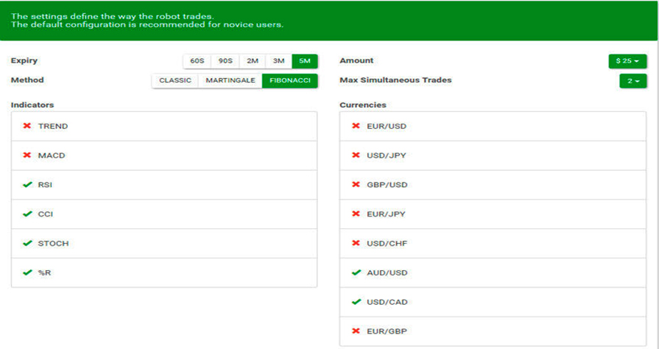The height and width of the screenshot is (349, 659).
Task: Click the red X icon beside MACD
Action: [x=27, y=155]
